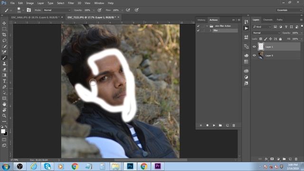304x171 pixels.
Task: Open the layer Kind filter dropdown
Action: point(262,27)
